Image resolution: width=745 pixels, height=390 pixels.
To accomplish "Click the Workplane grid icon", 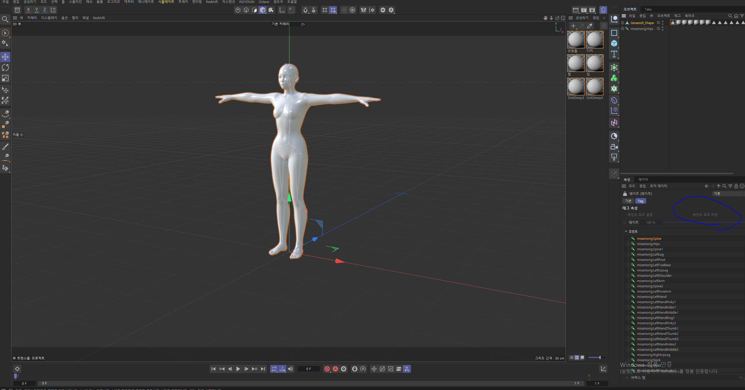I will tap(325, 10).
